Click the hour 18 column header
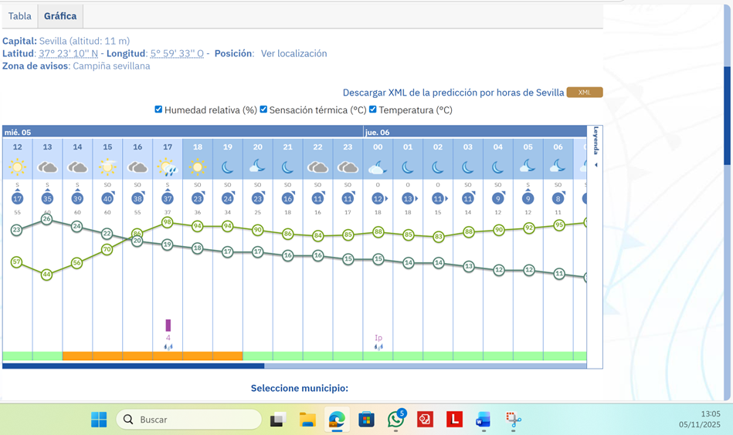This screenshot has width=733, height=435. [198, 147]
